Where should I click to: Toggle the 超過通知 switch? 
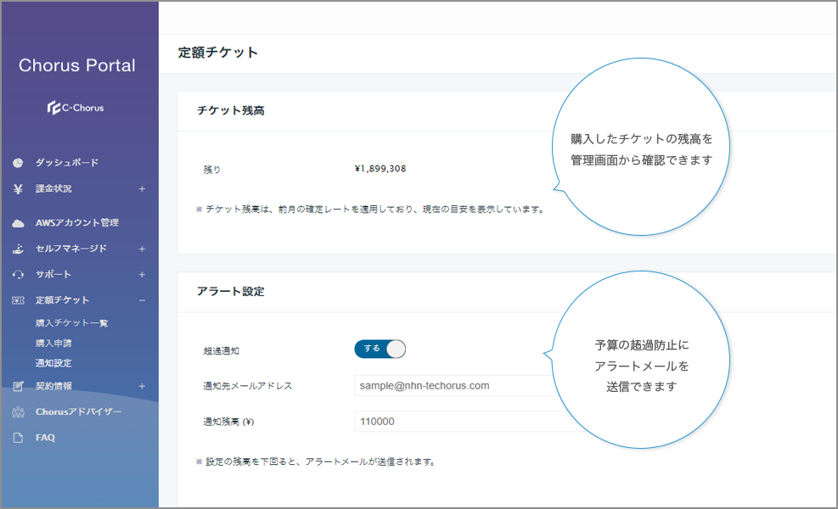[380, 349]
